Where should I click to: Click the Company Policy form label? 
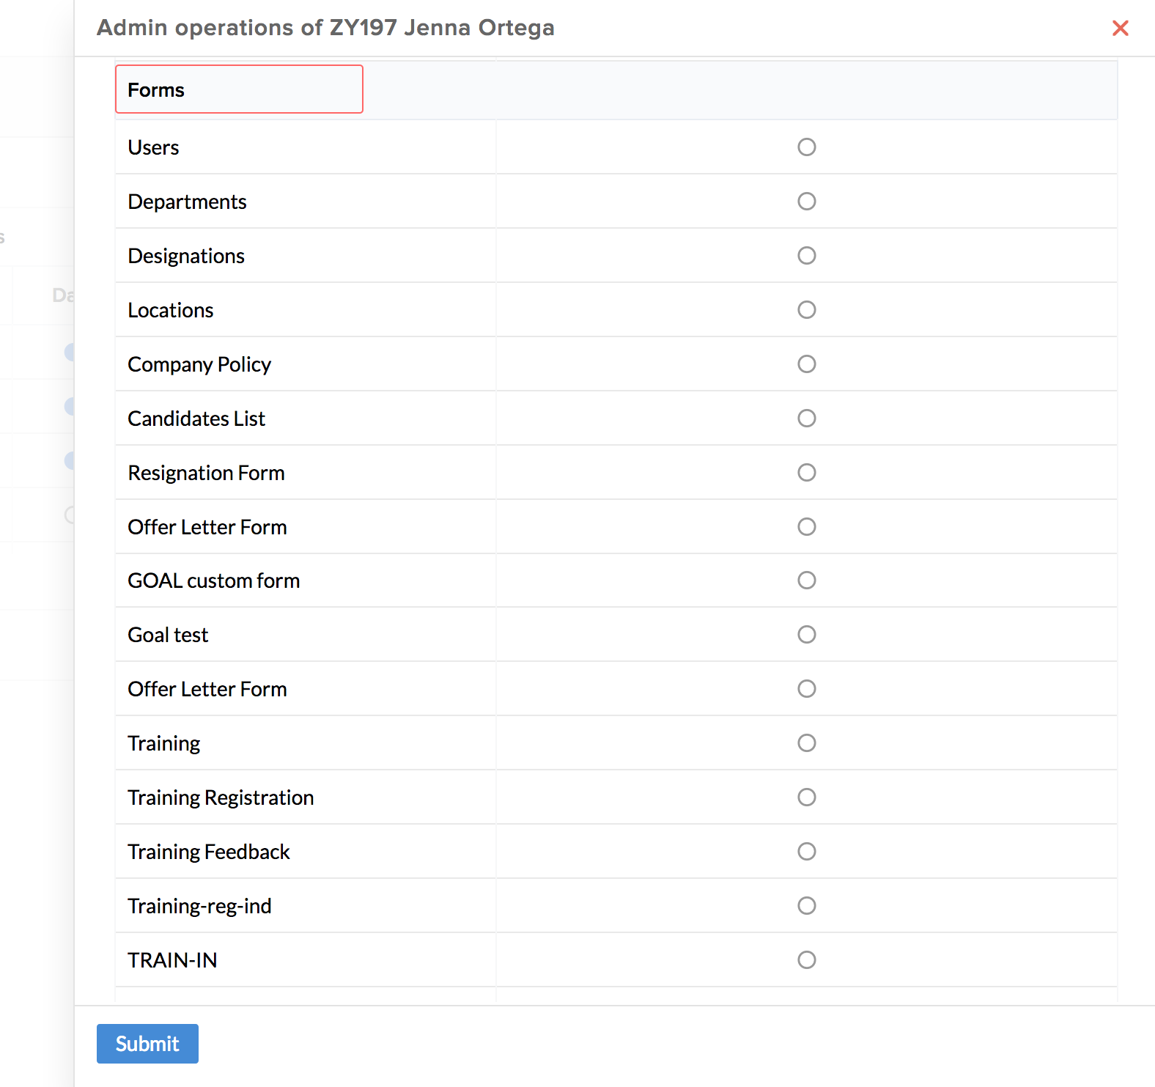(199, 364)
